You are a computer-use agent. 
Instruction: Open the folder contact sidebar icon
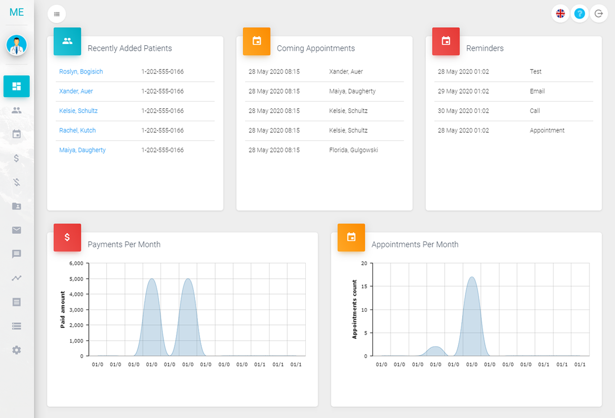(16, 206)
